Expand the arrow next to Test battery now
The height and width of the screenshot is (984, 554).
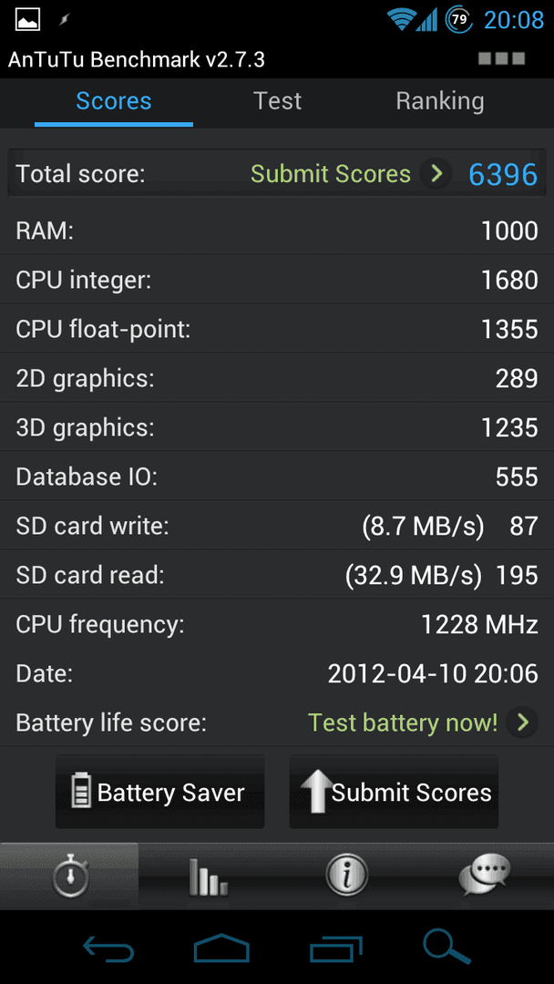(523, 723)
